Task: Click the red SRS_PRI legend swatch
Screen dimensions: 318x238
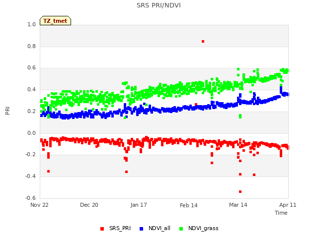Action: click(x=102, y=229)
